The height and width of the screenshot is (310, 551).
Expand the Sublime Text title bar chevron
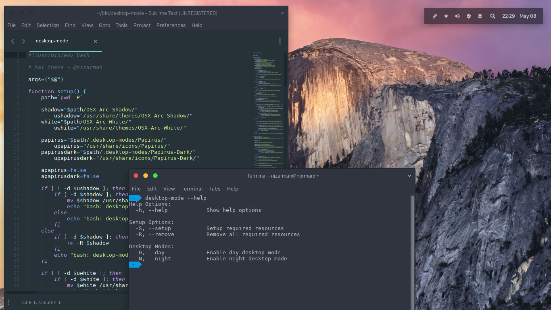coord(282,13)
